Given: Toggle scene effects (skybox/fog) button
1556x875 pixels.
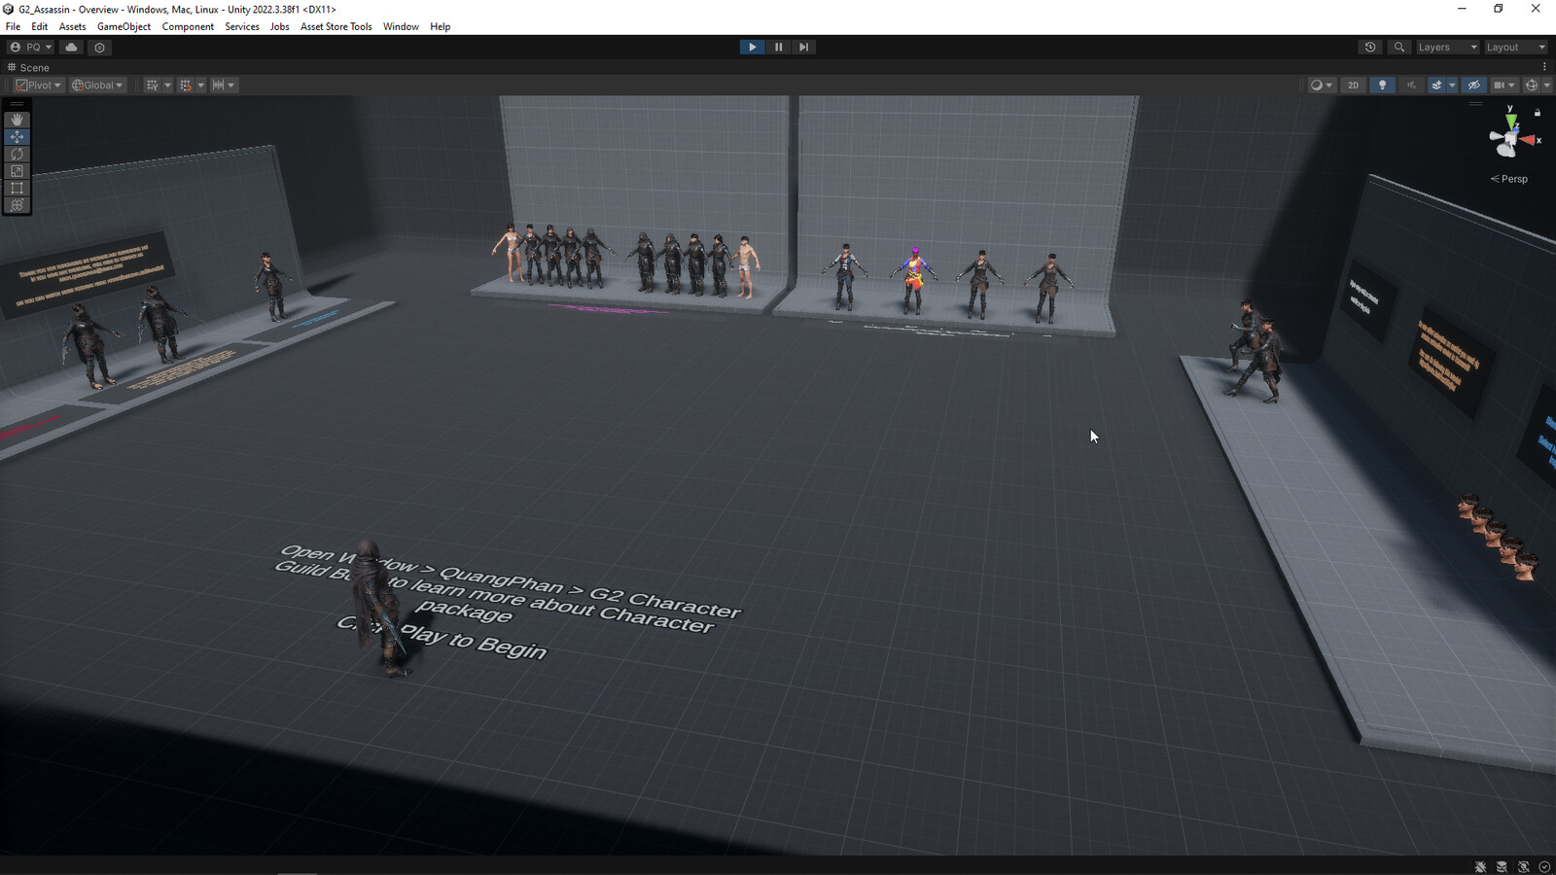Looking at the screenshot, I should (1436, 85).
